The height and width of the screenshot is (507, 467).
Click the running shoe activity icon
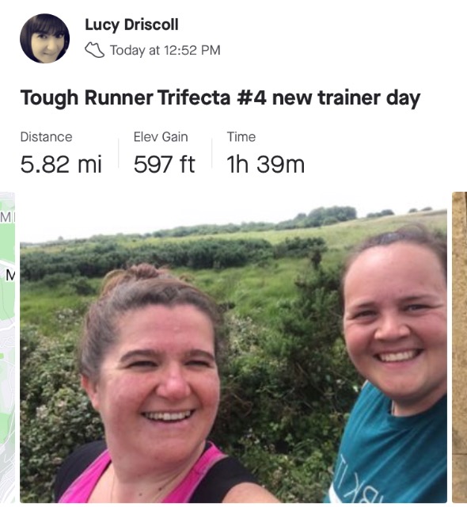click(x=94, y=50)
